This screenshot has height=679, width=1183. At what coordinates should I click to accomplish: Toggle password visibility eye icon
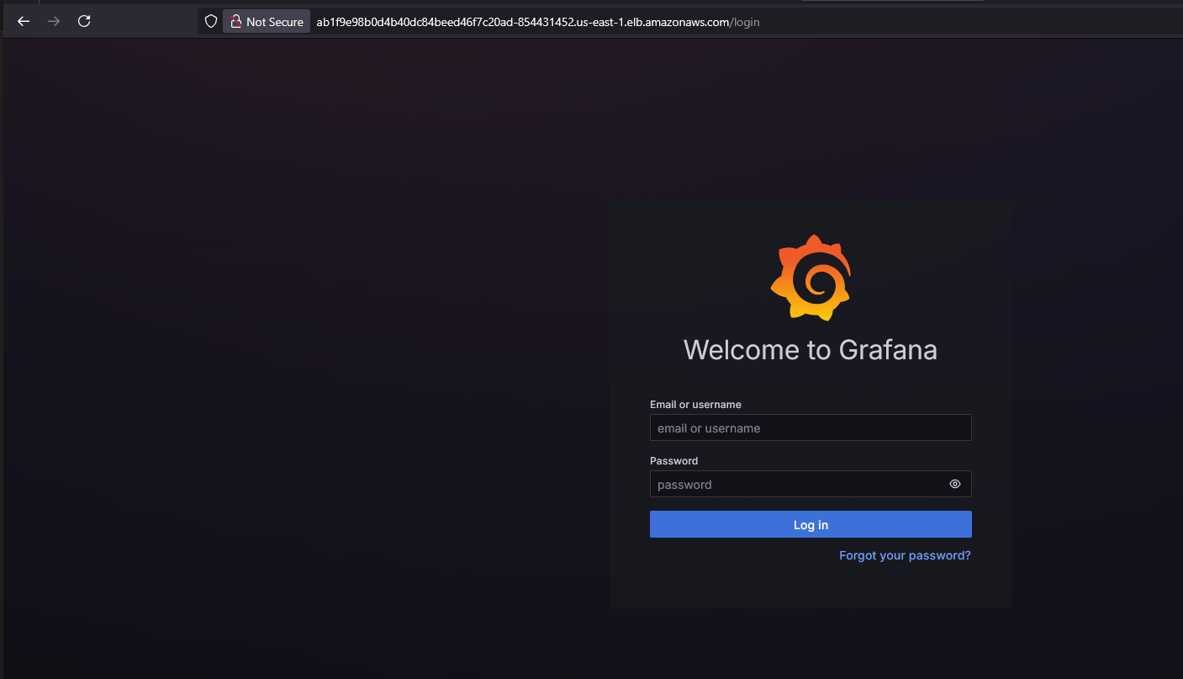click(x=955, y=484)
